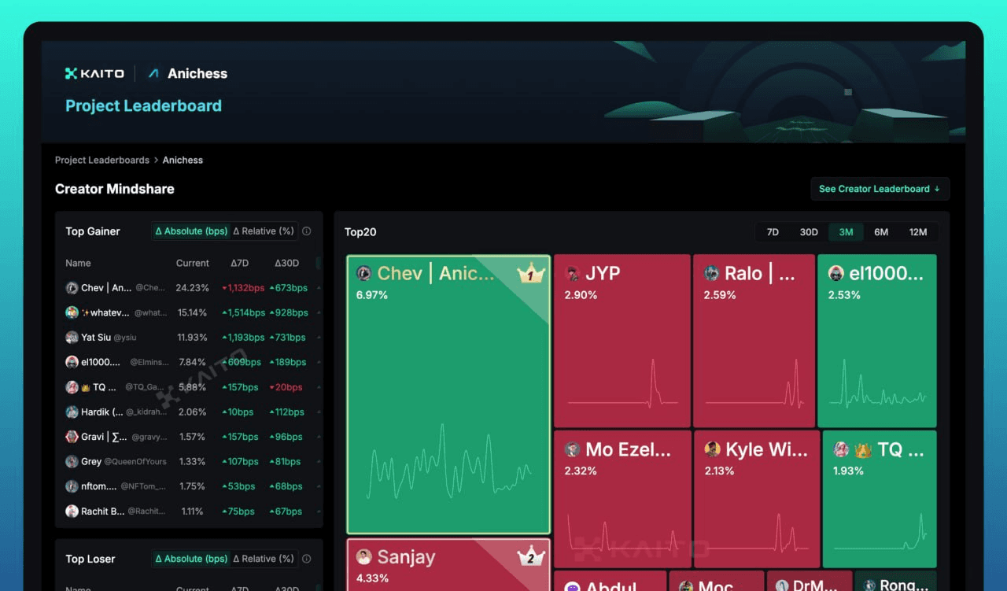
Task: Sort Top Gainer by Name column
Action: (x=78, y=263)
